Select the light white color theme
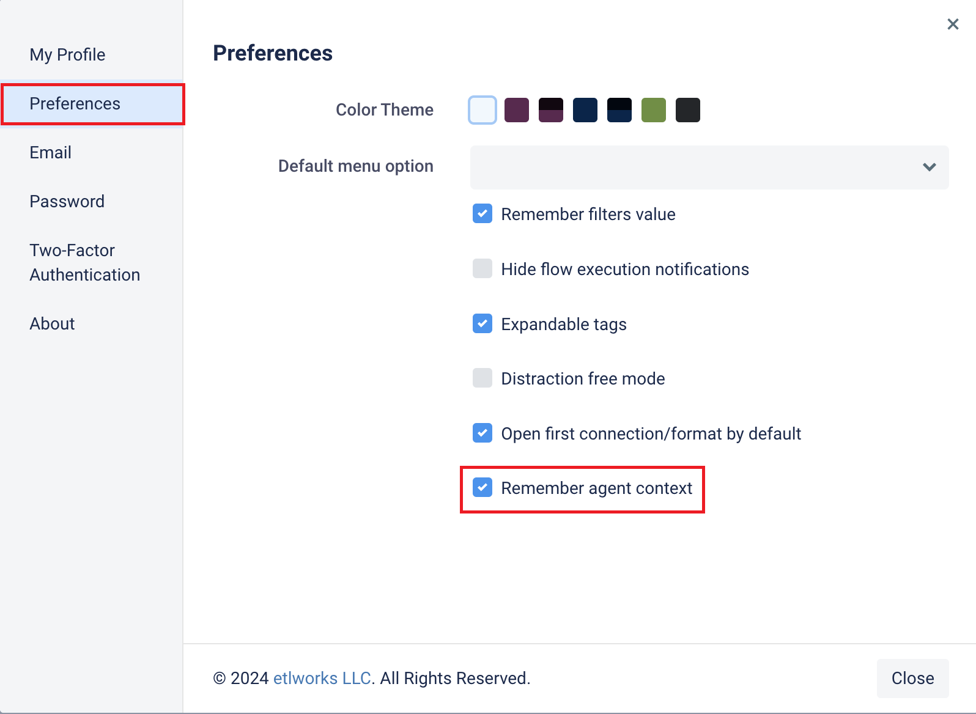 click(x=482, y=110)
